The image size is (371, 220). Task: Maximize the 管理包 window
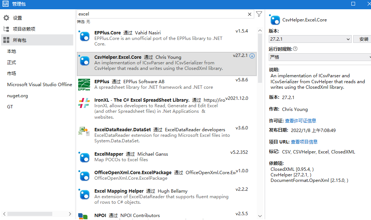pos(353,4)
